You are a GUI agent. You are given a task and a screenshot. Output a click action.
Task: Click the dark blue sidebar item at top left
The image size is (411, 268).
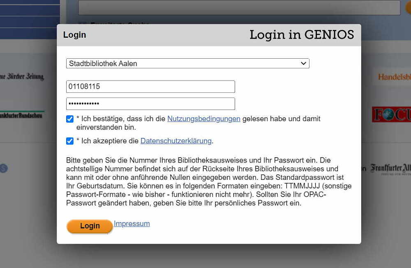pyautogui.click(x=30, y=10)
